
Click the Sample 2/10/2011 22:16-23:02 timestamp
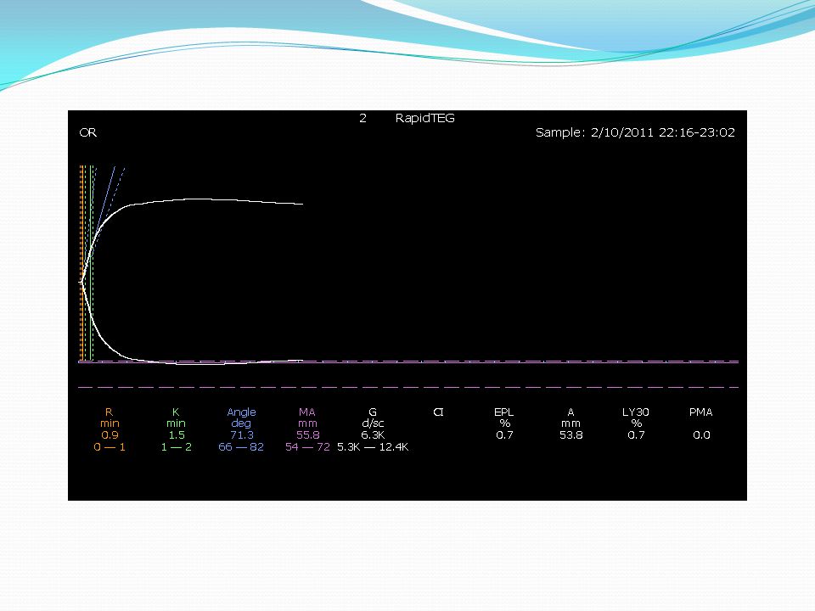pos(635,132)
